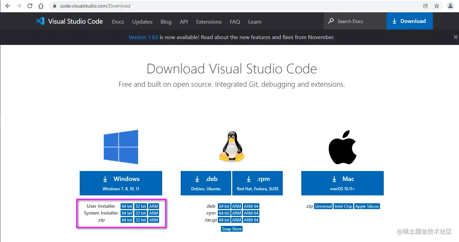The height and width of the screenshot is (242, 459).
Task: Download User Installer ARM
Action: pos(154,206)
